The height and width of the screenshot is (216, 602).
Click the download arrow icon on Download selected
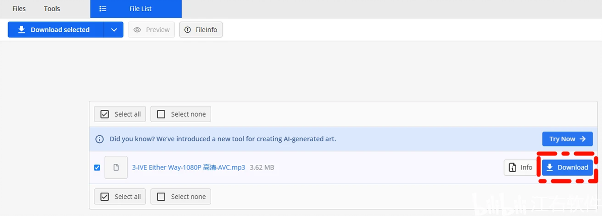(22, 30)
